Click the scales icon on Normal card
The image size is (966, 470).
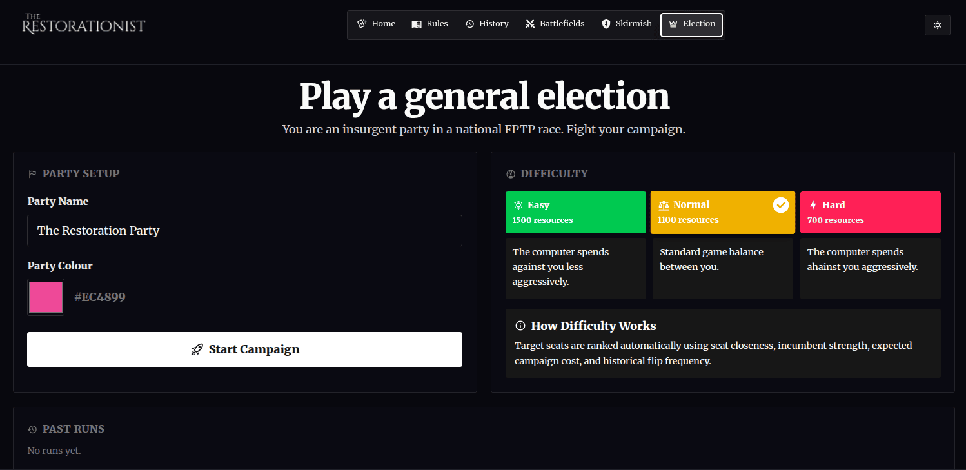663,204
